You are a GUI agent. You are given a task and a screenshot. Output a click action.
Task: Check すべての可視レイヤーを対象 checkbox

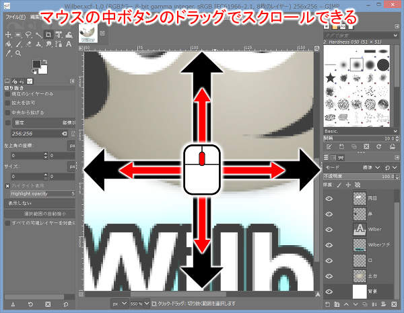[x=7, y=223]
